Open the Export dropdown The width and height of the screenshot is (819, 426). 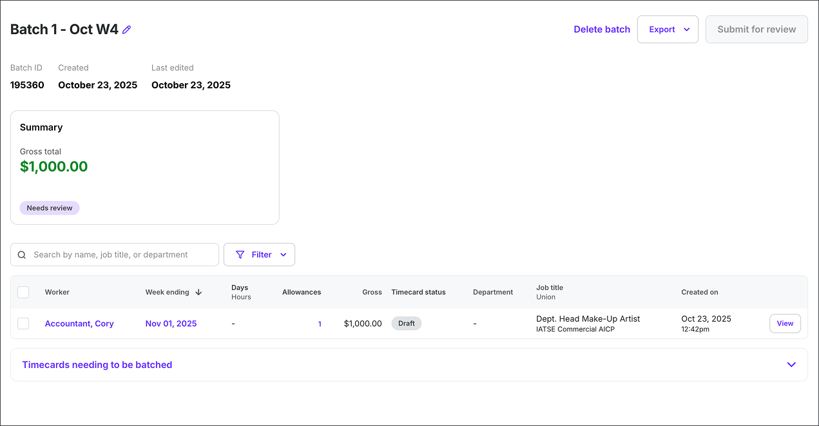pyautogui.click(x=668, y=30)
